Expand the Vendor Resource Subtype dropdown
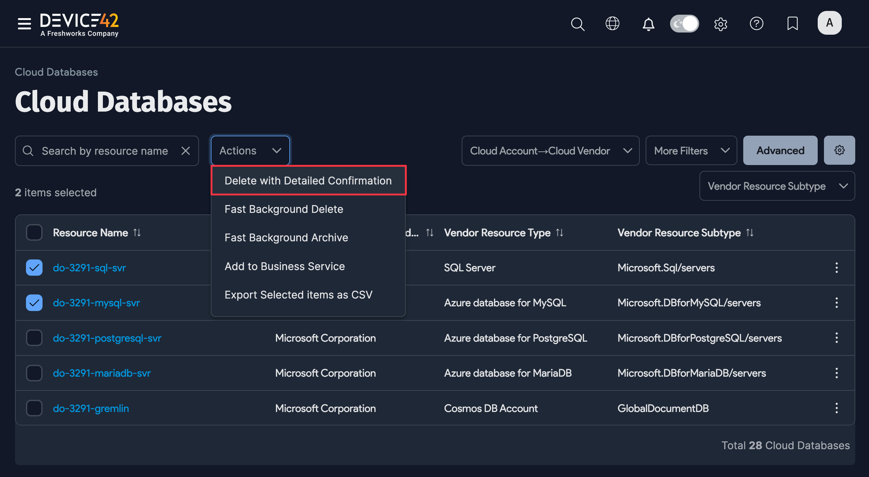This screenshot has width=869, height=477. click(777, 186)
